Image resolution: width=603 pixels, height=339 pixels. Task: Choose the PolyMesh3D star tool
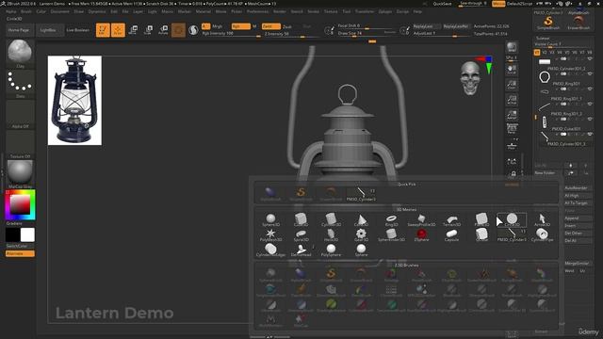(270, 235)
